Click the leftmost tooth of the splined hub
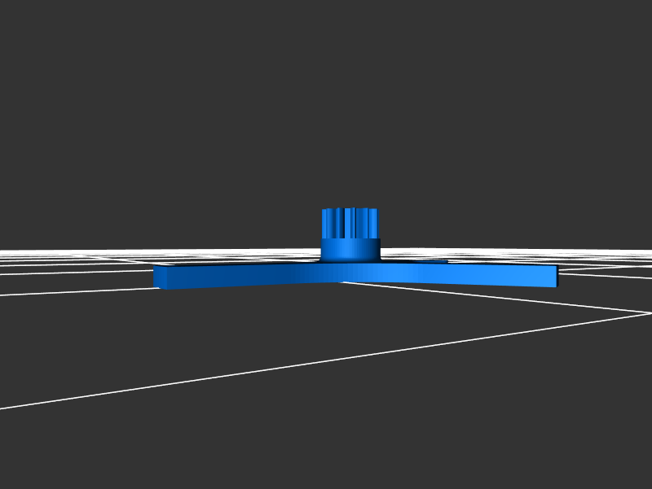652x489 pixels. coord(325,223)
